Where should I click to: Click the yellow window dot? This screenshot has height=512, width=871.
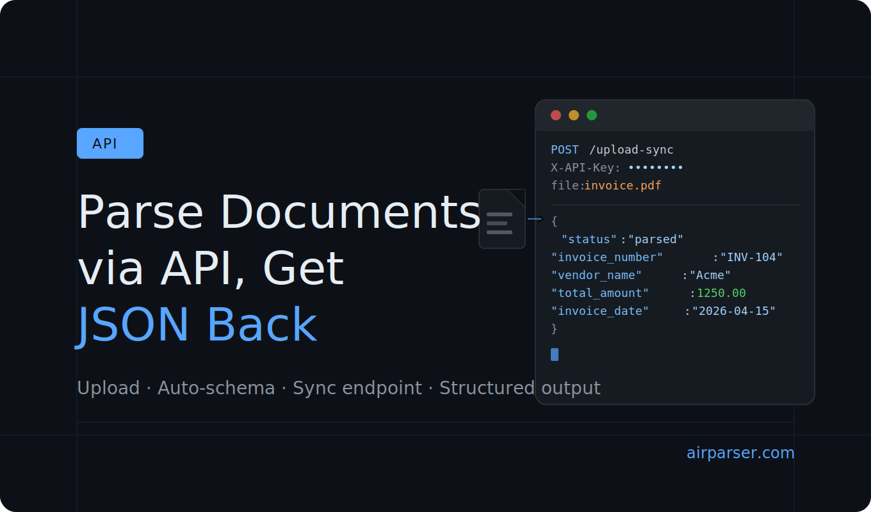click(574, 115)
